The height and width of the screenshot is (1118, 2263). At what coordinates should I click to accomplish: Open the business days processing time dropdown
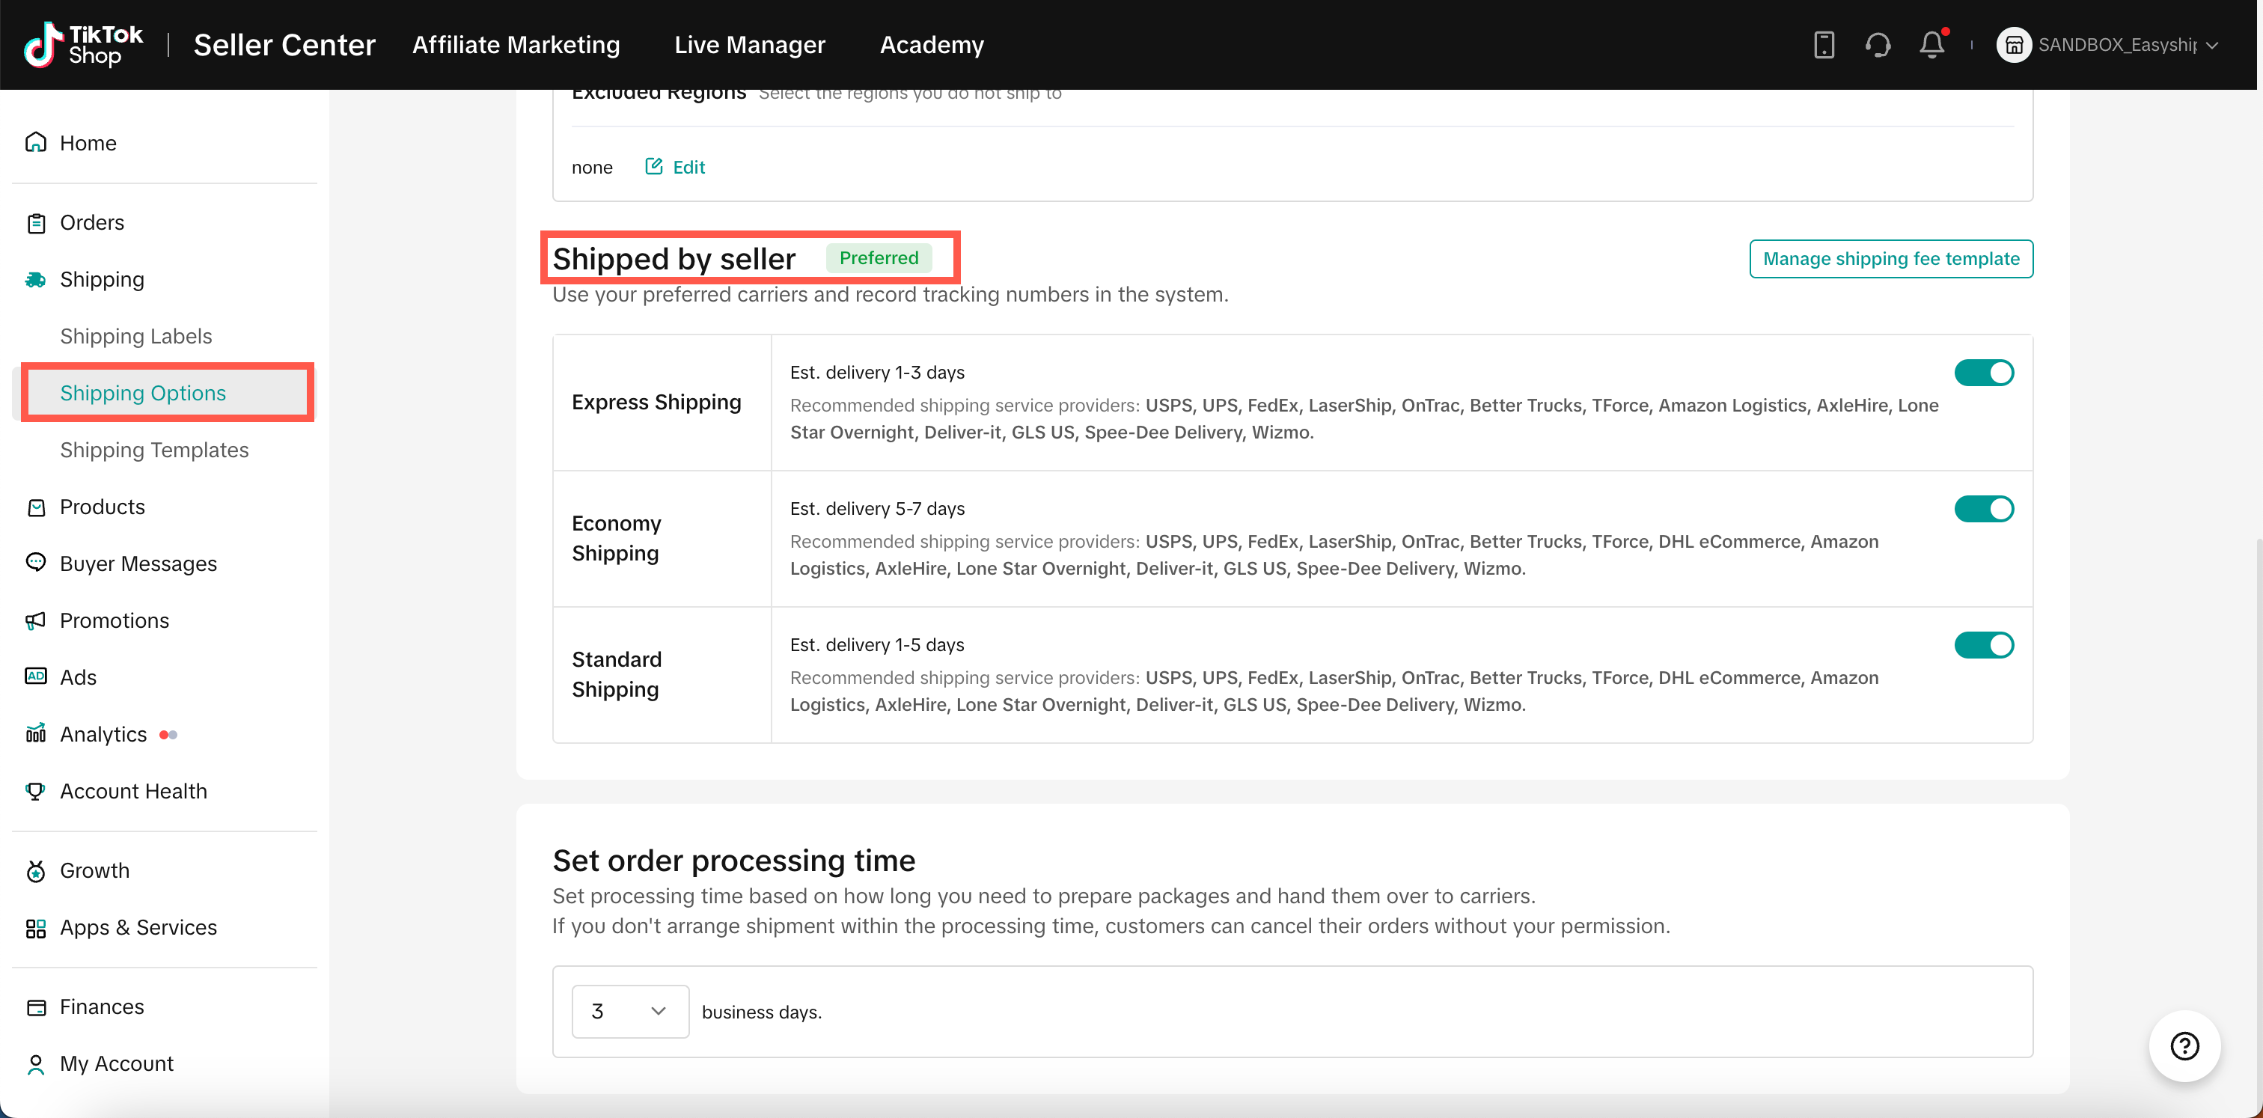point(630,1012)
